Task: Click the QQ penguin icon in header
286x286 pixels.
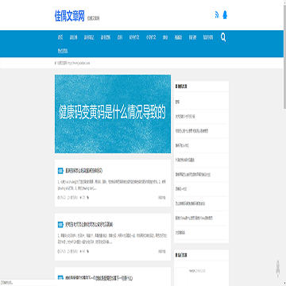Action: 225,15
